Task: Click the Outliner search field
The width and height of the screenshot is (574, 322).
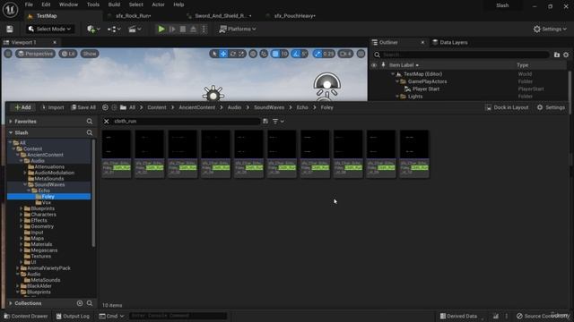Action: pyautogui.click(x=461, y=55)
